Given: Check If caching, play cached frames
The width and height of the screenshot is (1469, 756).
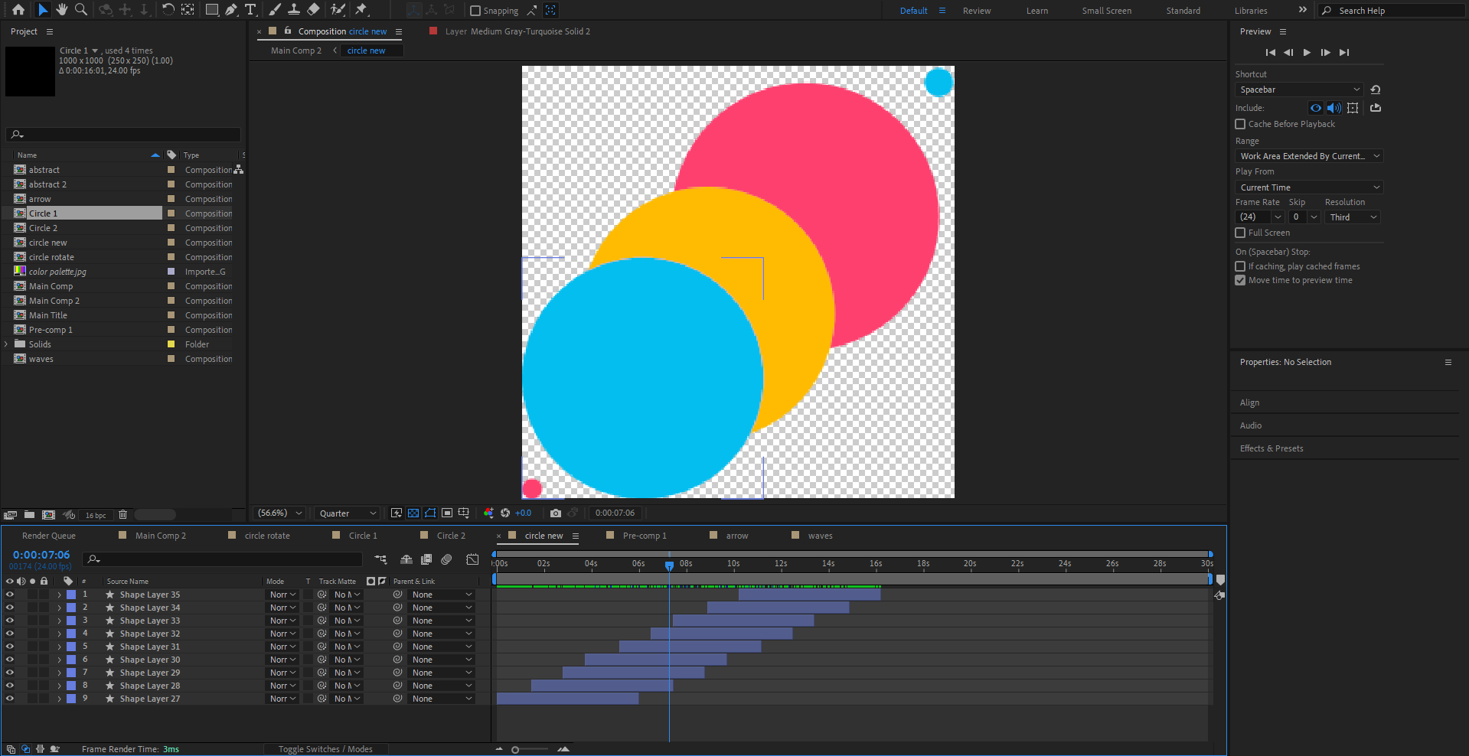Looking at the screenshot, I should click(x=1240, y=266).
